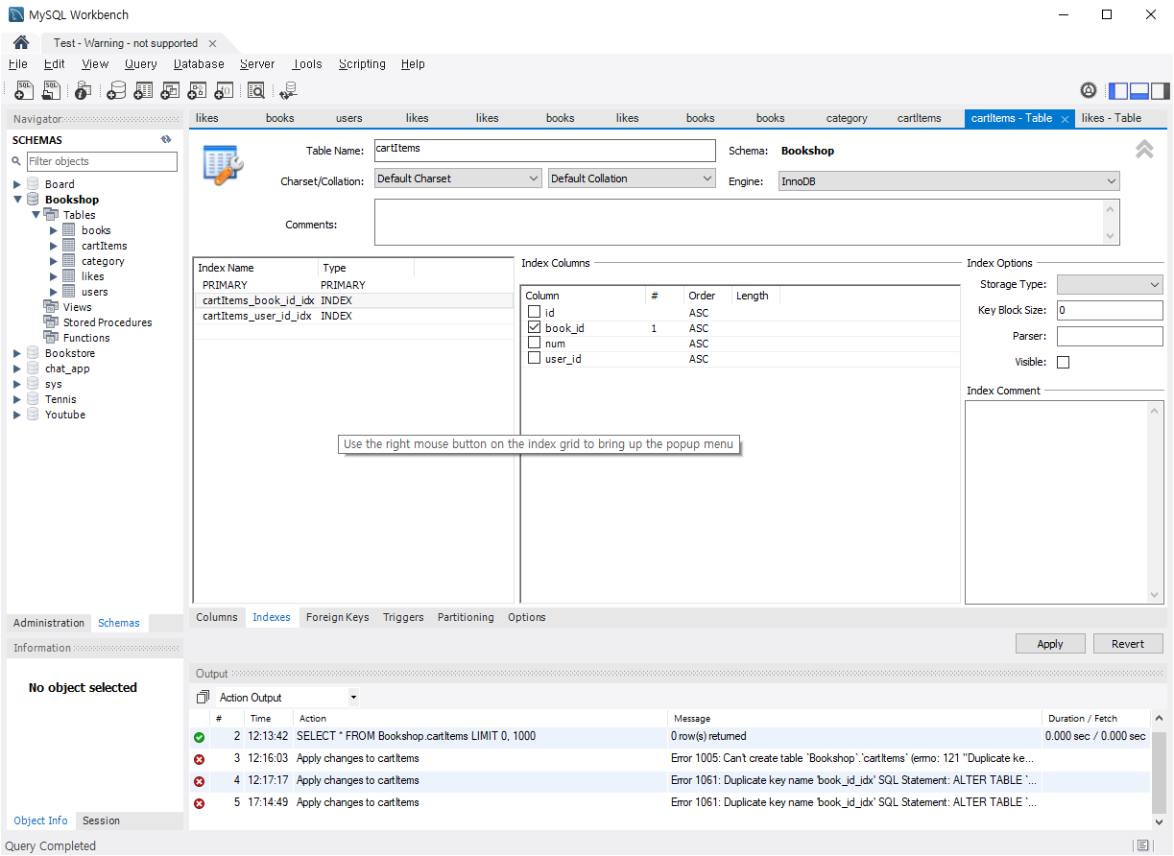The height and width of the screenshot is (856, 1174).
Task: Select the Stored Procedures tree item
Action: point(108,322)
